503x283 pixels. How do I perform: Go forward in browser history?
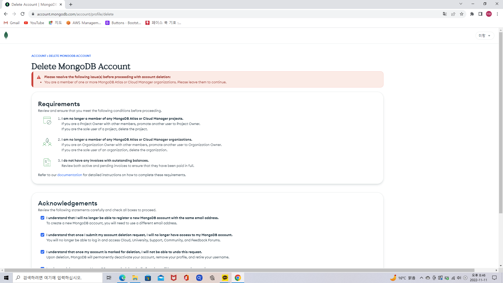coord(14,14)
